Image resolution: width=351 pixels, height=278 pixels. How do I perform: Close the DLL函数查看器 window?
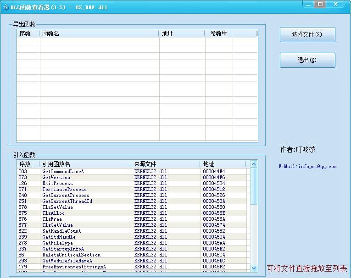(x=335, y=5)
